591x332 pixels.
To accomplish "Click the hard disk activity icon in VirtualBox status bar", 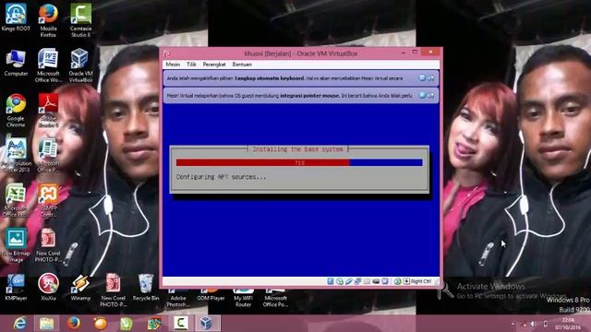I will (331, 281).
